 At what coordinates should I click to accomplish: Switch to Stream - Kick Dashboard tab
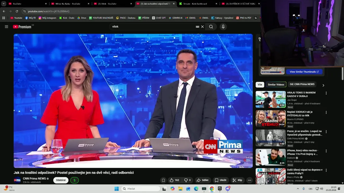pyautogui.click(x=198, y=4)
